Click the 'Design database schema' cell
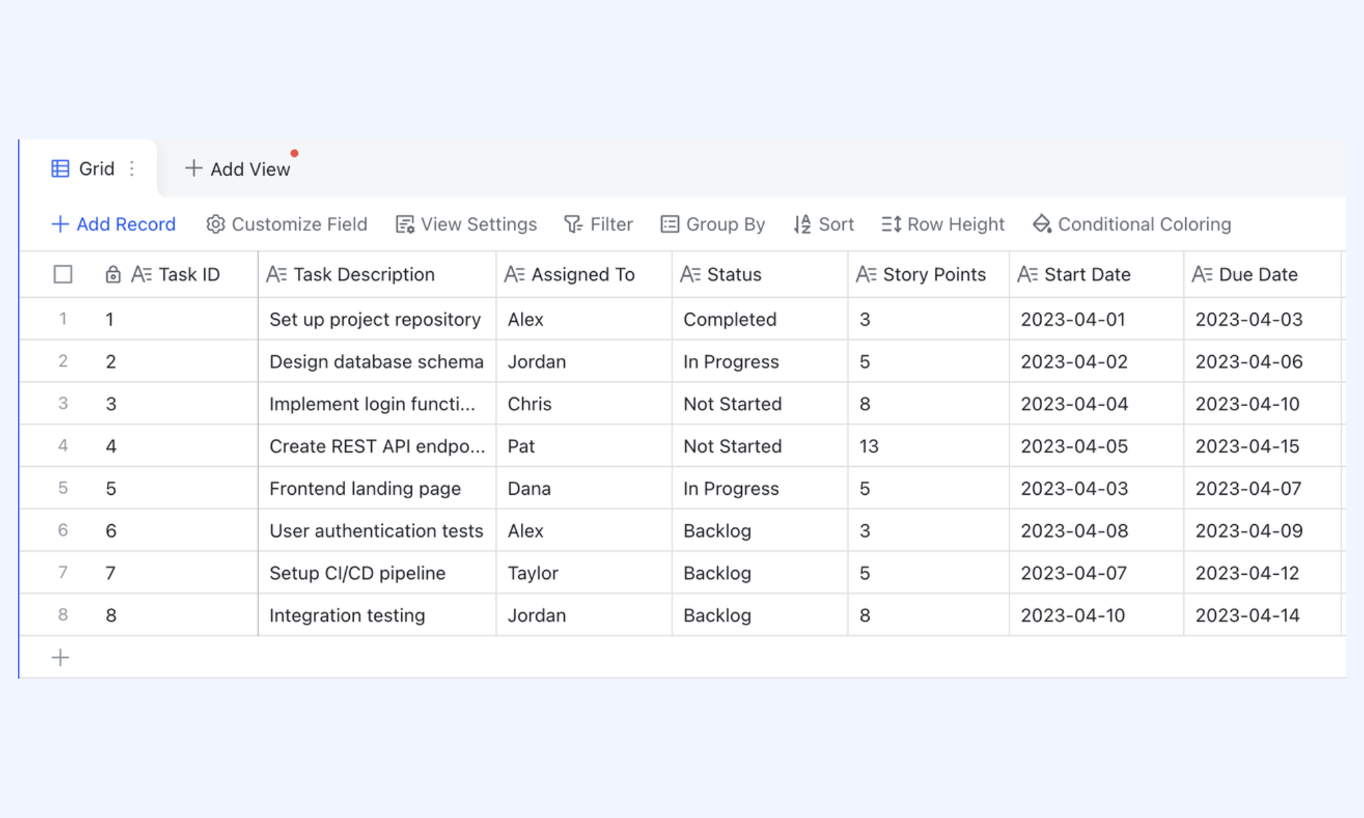This screenshot has width=1364, height=818. pos(377,361)
